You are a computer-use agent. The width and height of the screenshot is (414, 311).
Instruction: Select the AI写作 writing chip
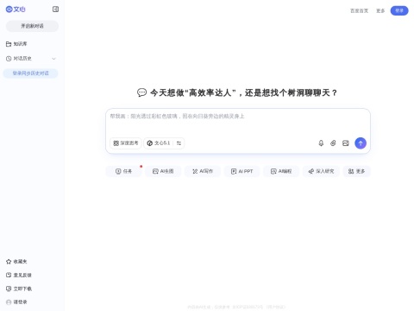[203, 171]
